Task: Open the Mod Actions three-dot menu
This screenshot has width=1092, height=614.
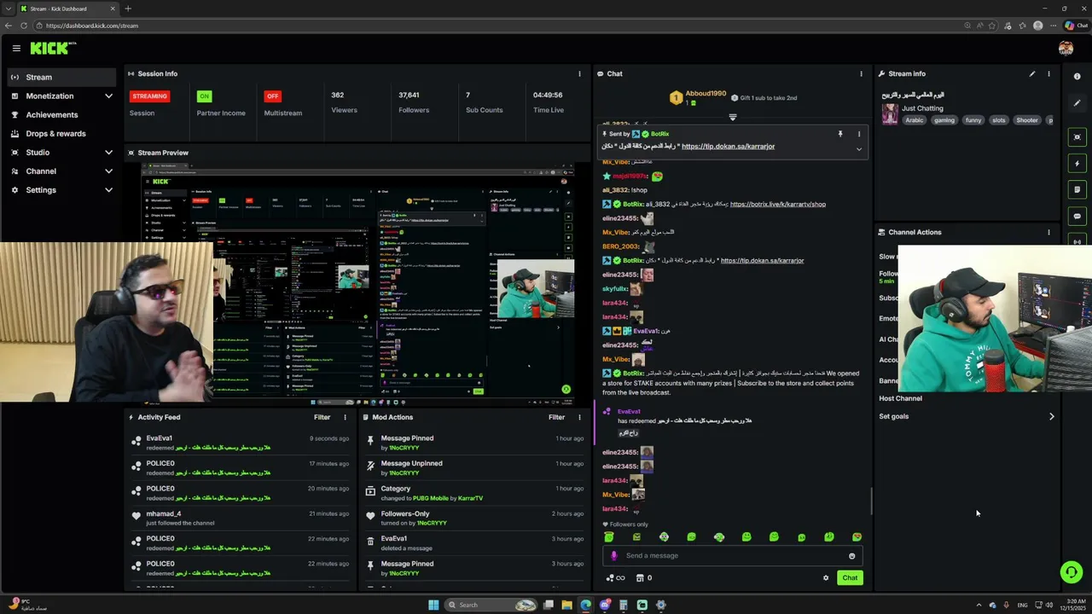Action: pyautogui.click(x=579, y=417)
